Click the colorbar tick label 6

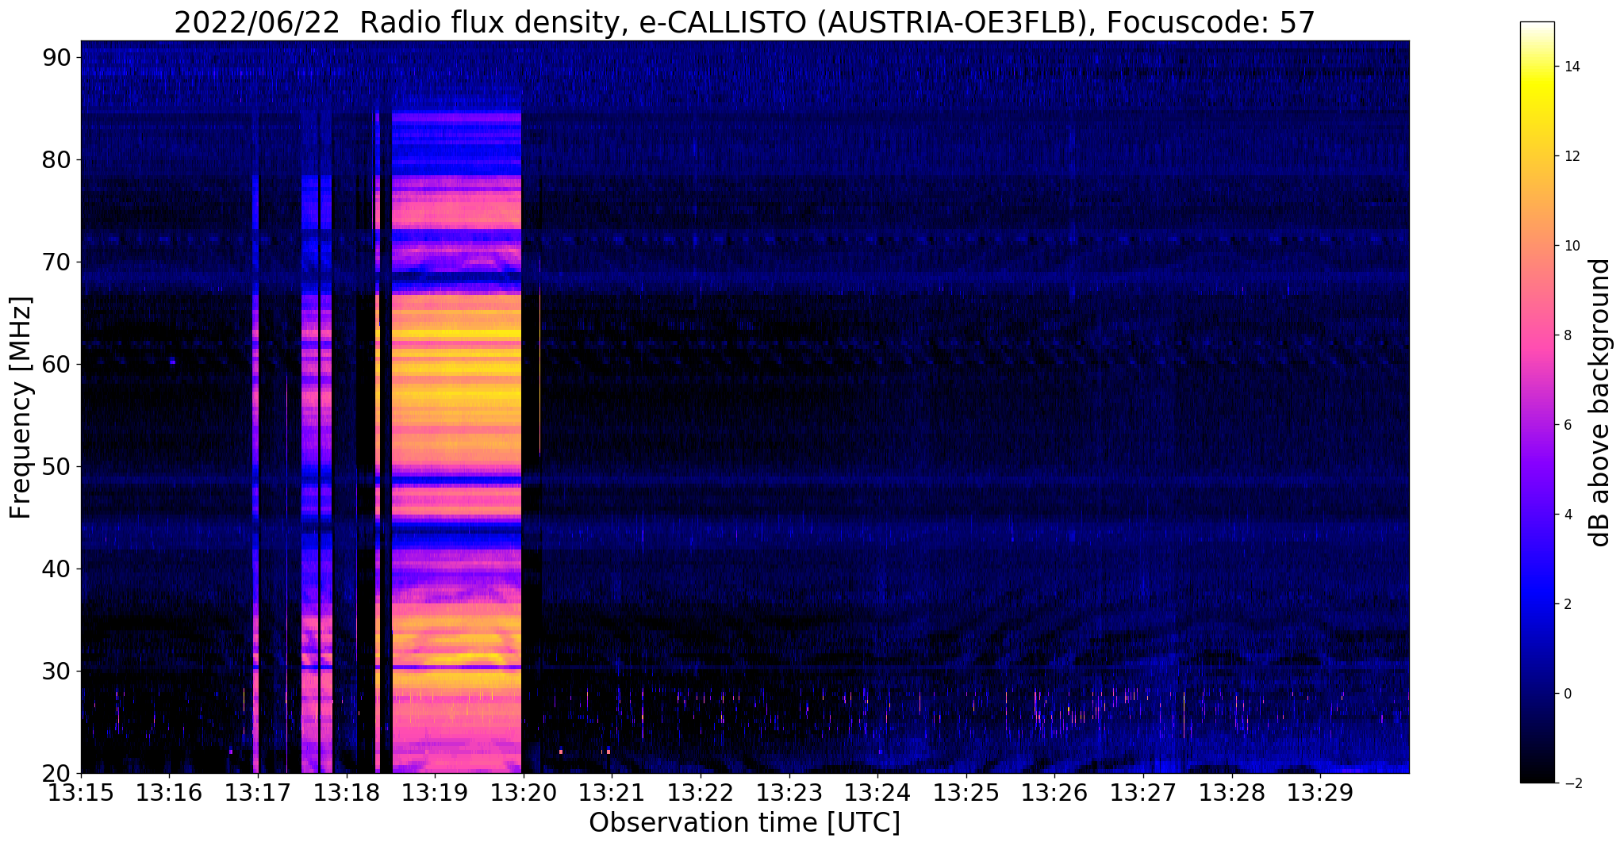[1568, 425]
